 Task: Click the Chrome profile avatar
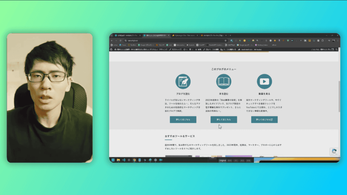pos(333,41)
